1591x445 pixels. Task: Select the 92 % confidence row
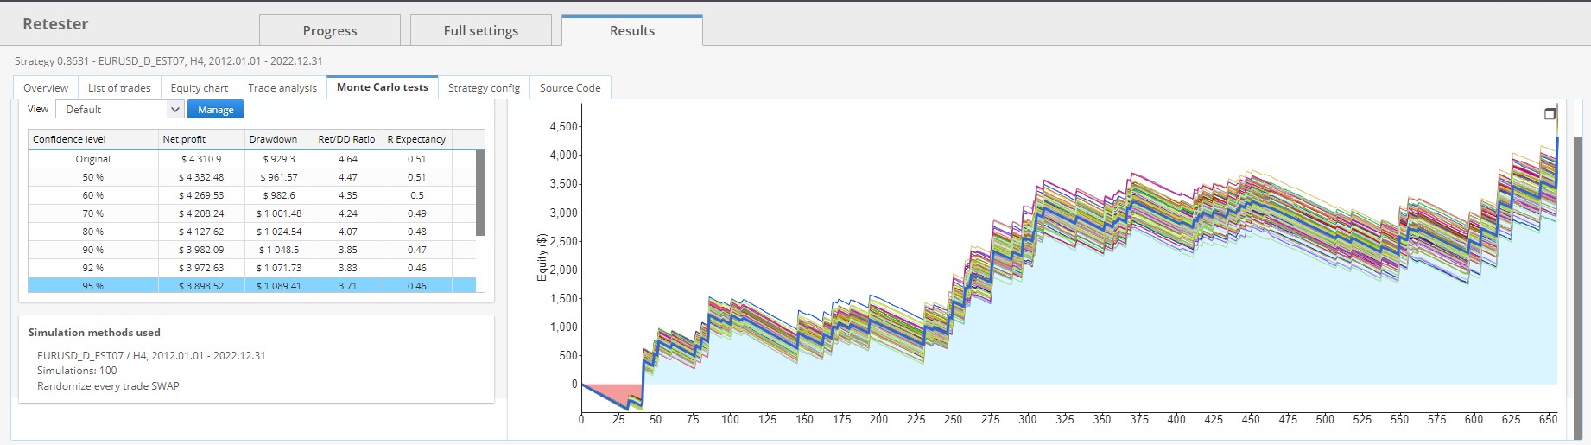coord(252,268)
